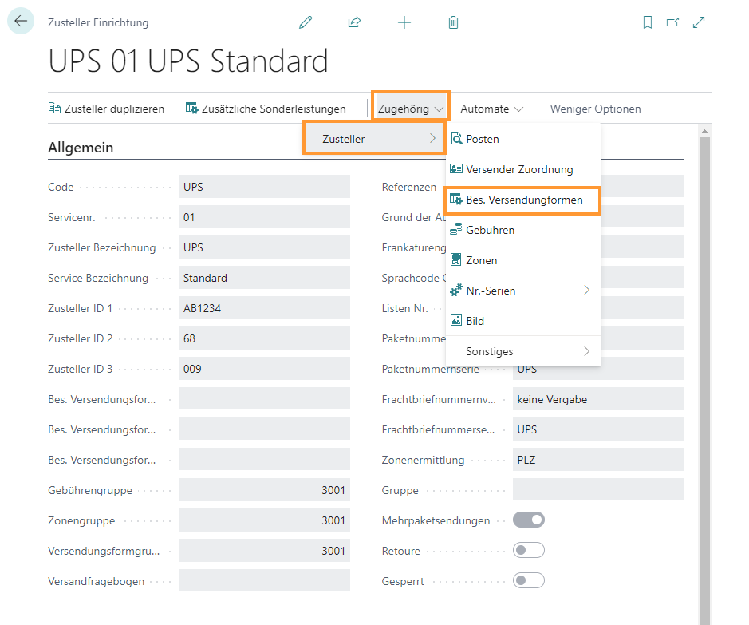Expand the Zusteller submenu

(375, 139)
